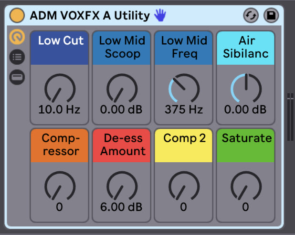Click the blue hand remote control icon
Viewport: 295px width, 235px height.
(x=159, y=15)
